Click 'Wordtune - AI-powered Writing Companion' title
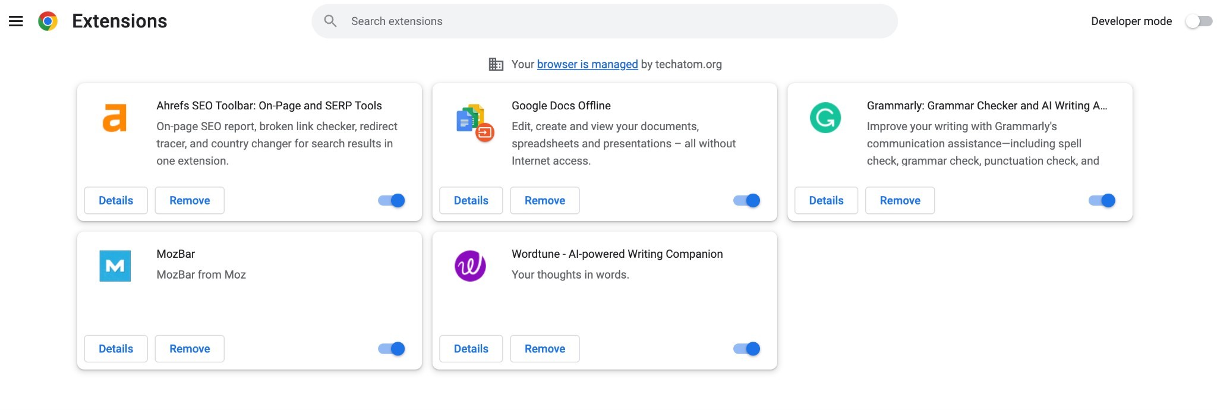 (x=617, y=254)
